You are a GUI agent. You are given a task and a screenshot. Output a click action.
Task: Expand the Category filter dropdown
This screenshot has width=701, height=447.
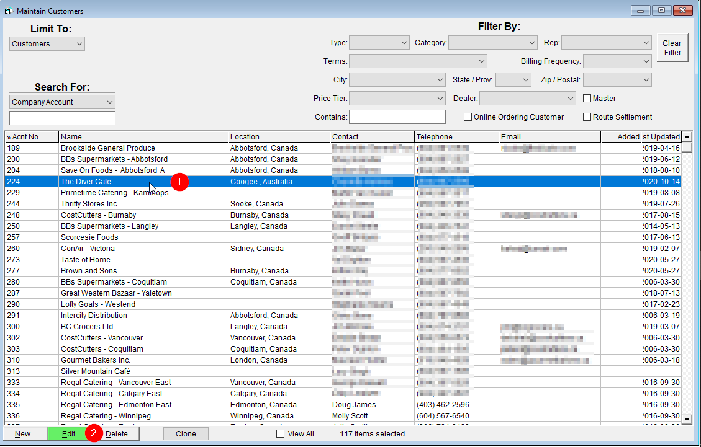pyautogui.click(x=492, y=43)
